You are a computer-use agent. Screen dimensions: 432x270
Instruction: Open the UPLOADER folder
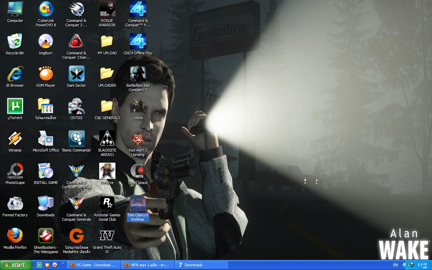(x=107, y=77)
